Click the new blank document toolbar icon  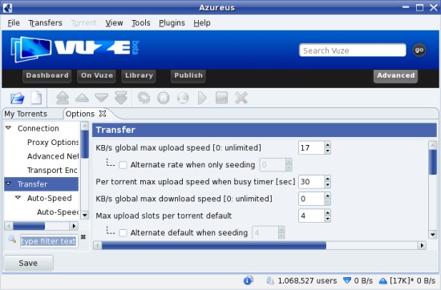36,98
